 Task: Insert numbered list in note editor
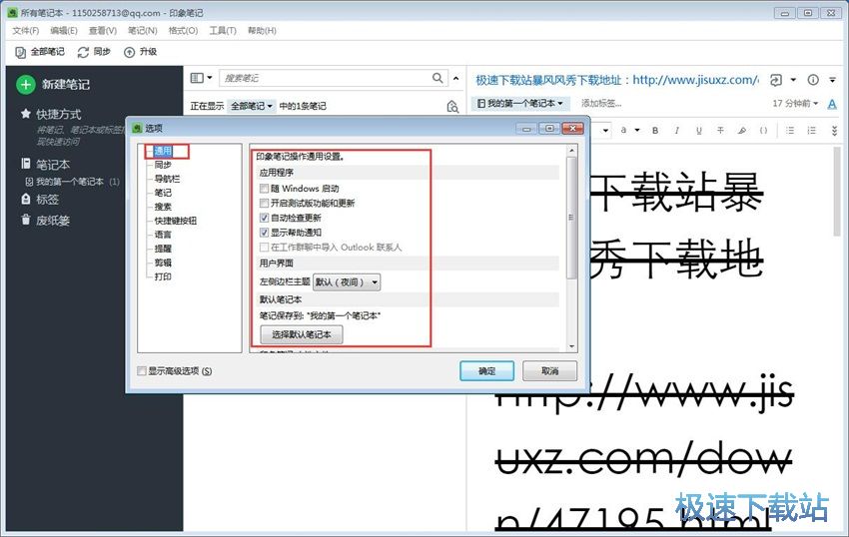click(x=812, y=131)
